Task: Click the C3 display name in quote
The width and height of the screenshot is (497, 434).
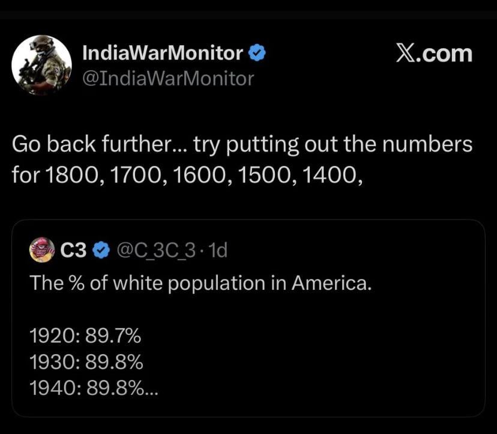Action: [74, 250]
